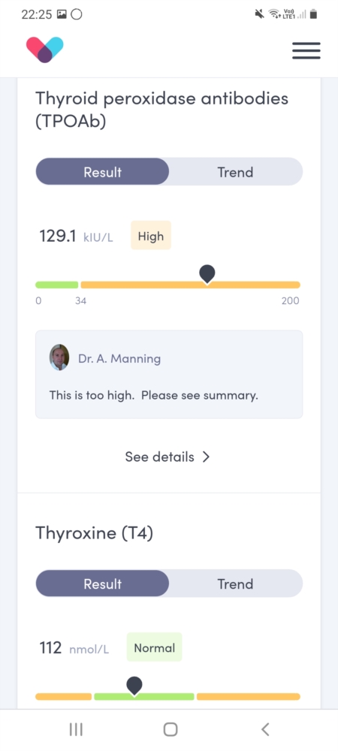Tap the TPOAb result marker pin

(207, 274)
